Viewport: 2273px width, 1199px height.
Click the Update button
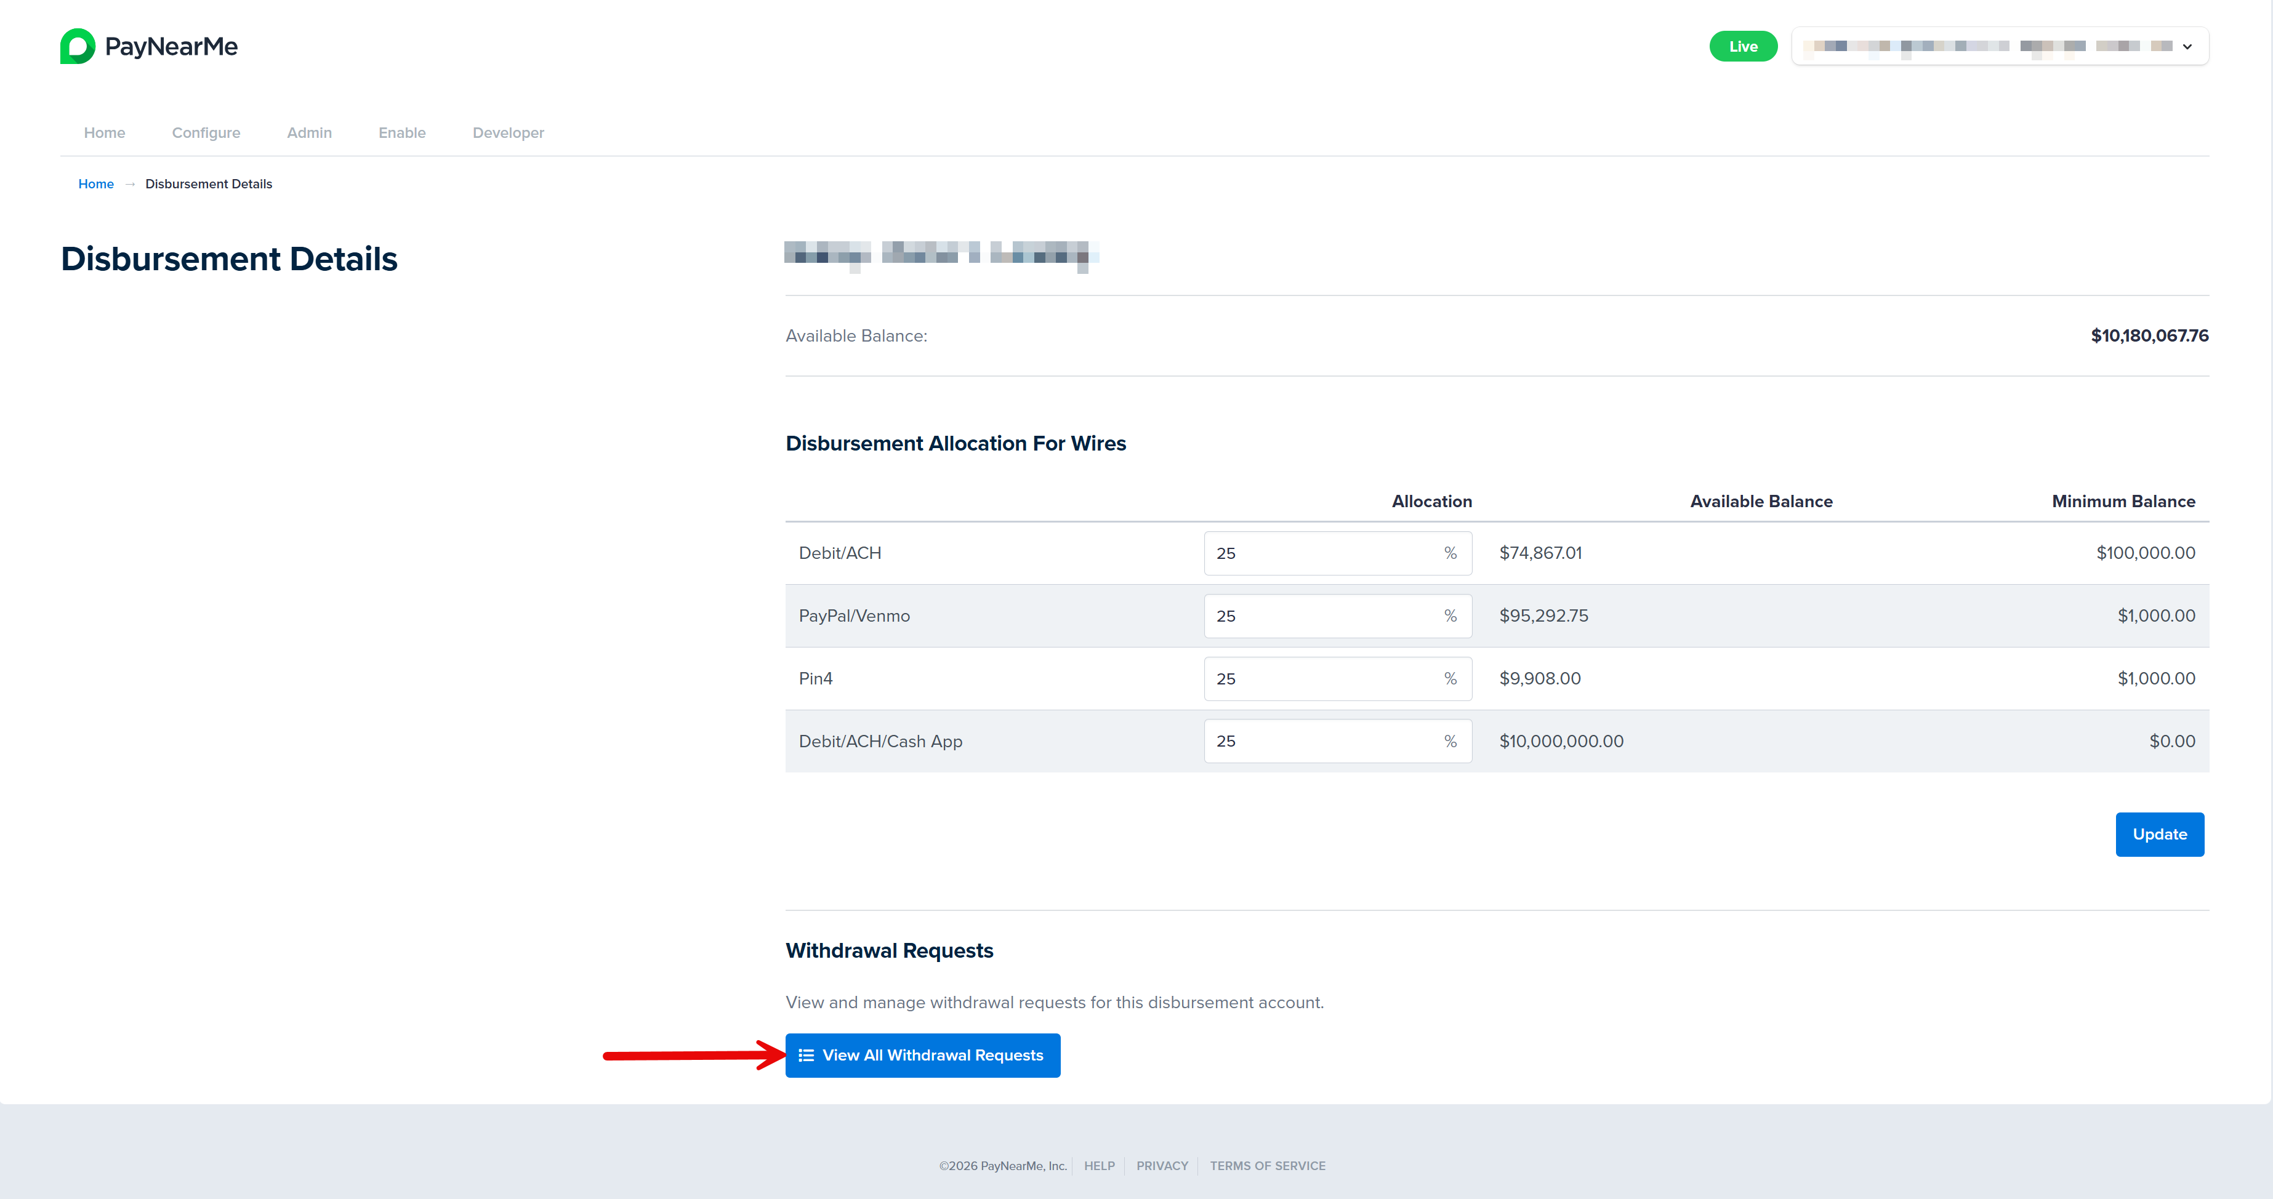2159,834
